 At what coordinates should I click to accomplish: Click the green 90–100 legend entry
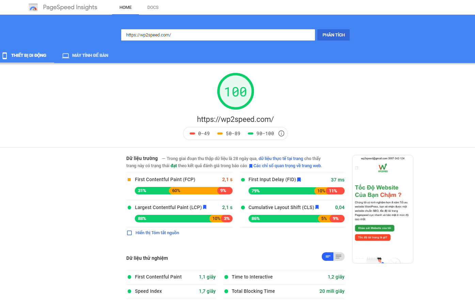(261, 133)
